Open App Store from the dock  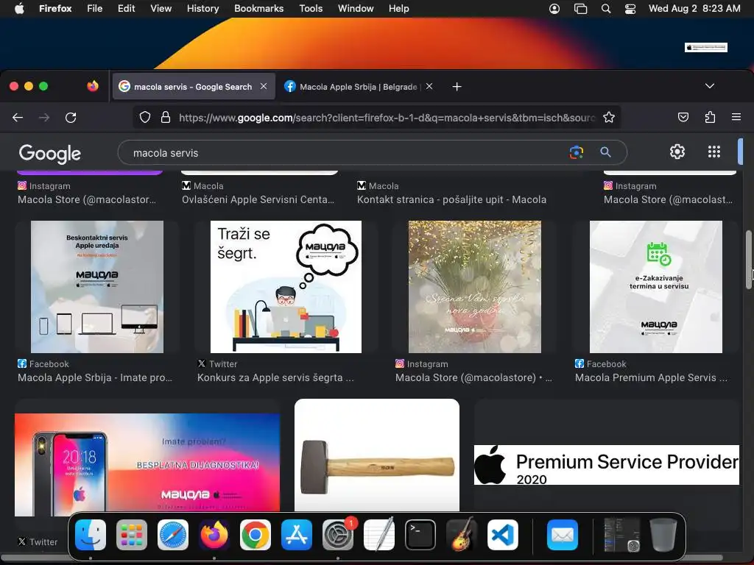(297, 535)
